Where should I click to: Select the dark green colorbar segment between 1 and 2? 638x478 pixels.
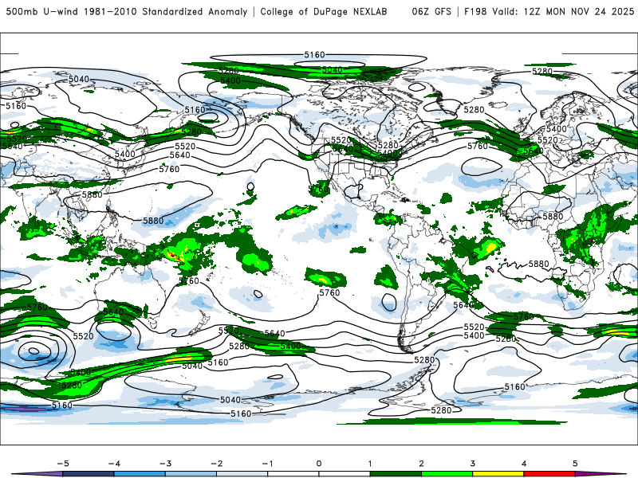[x=396, y=474]
